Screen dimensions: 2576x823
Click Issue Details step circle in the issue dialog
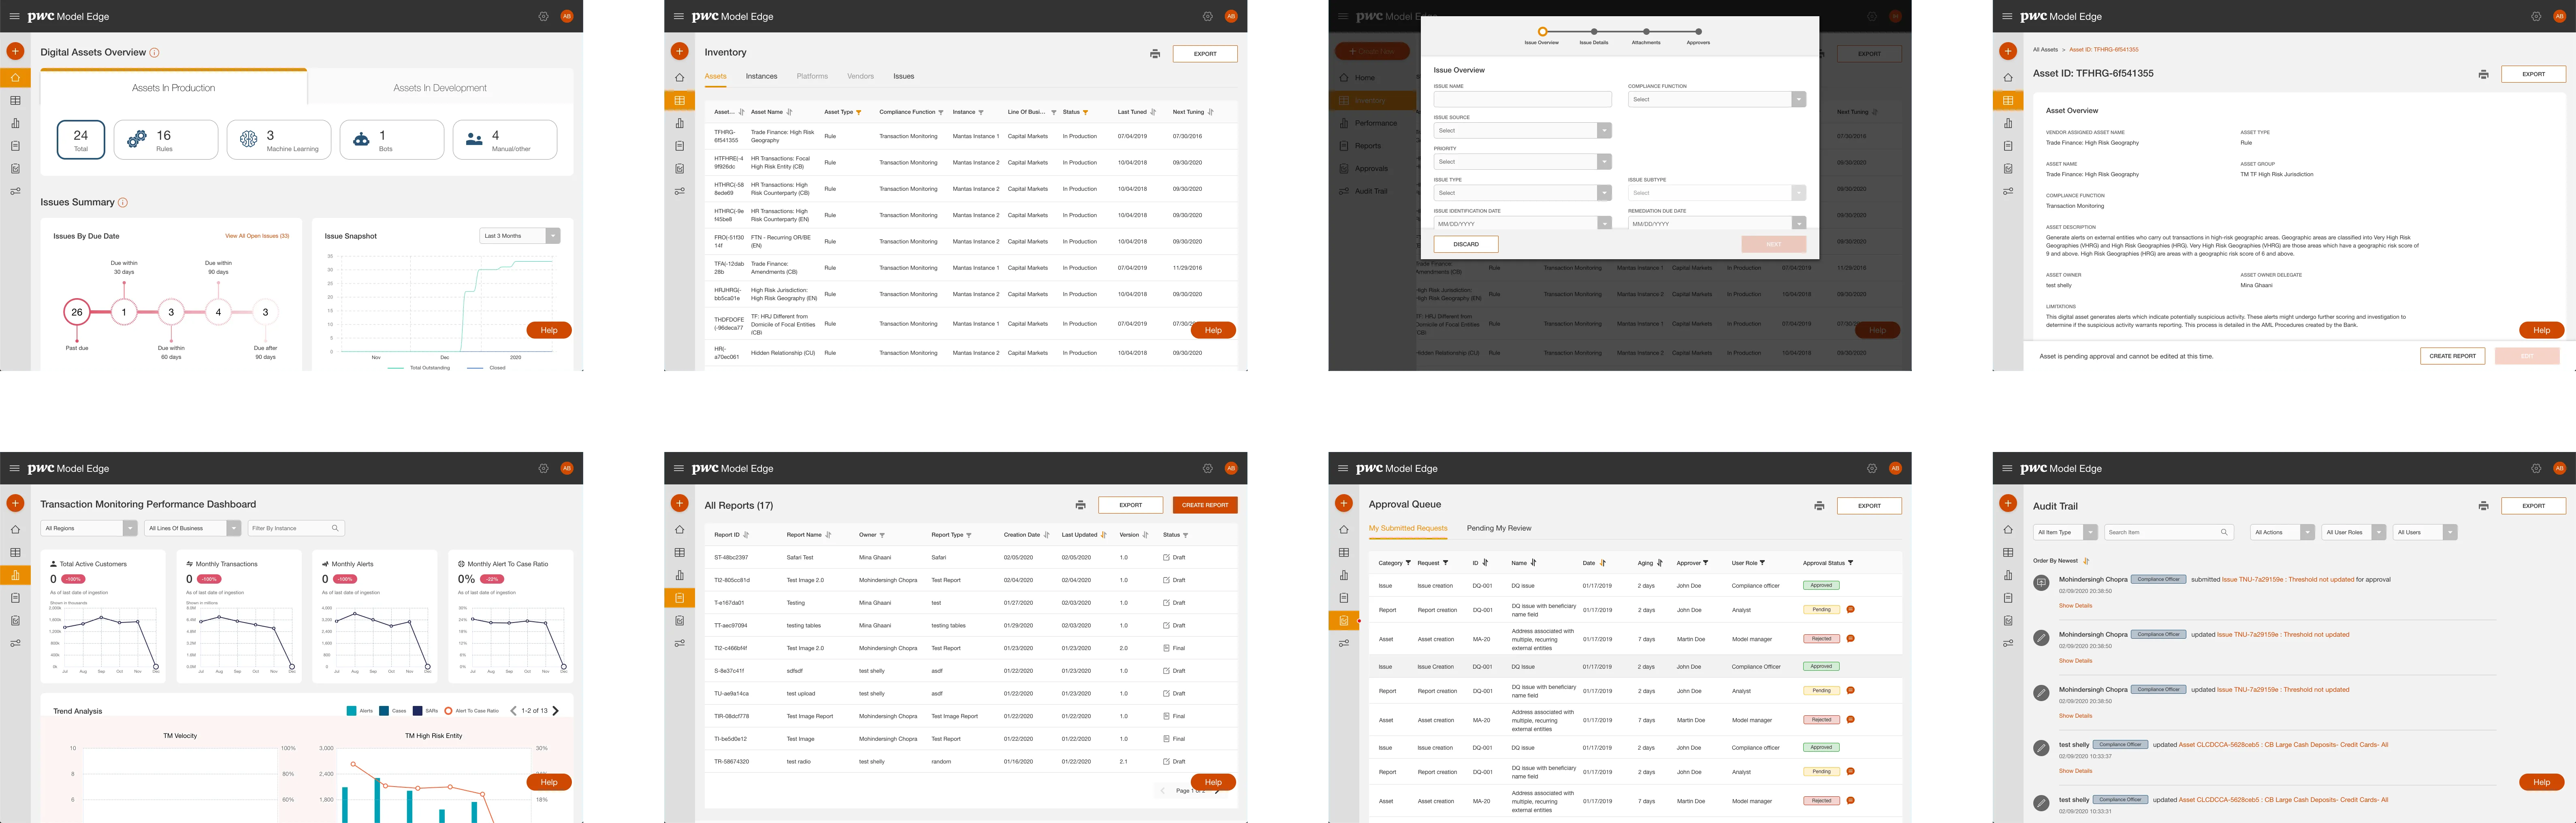[x=1594, y=32]
